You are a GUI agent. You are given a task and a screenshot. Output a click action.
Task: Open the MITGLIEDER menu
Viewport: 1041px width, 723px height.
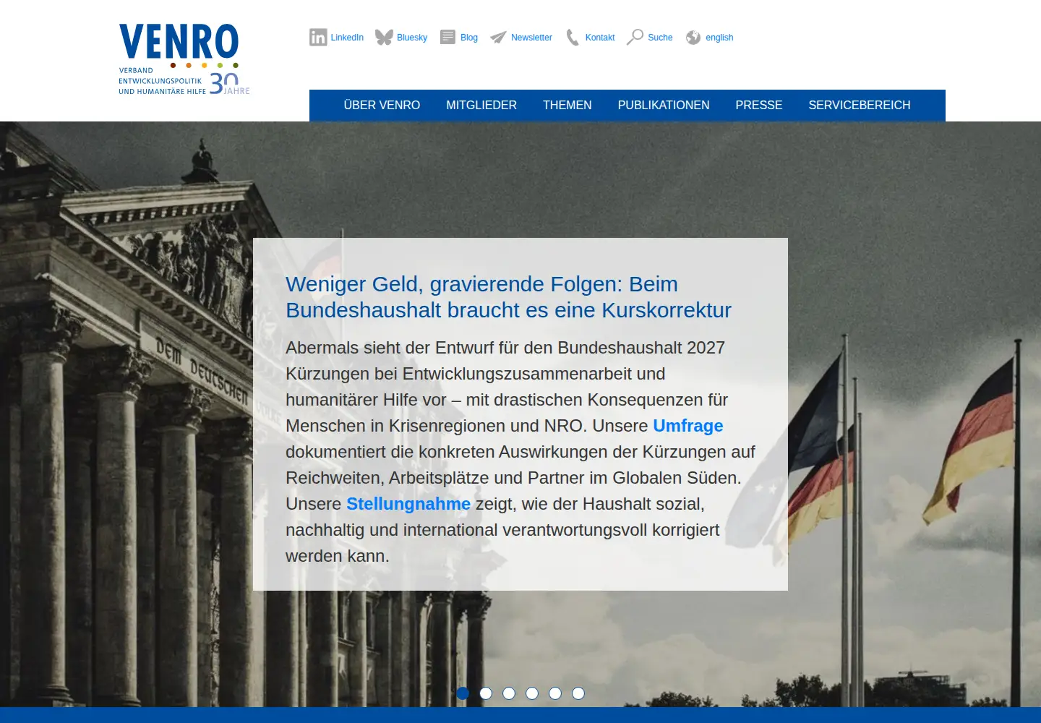tap(481, 106)
